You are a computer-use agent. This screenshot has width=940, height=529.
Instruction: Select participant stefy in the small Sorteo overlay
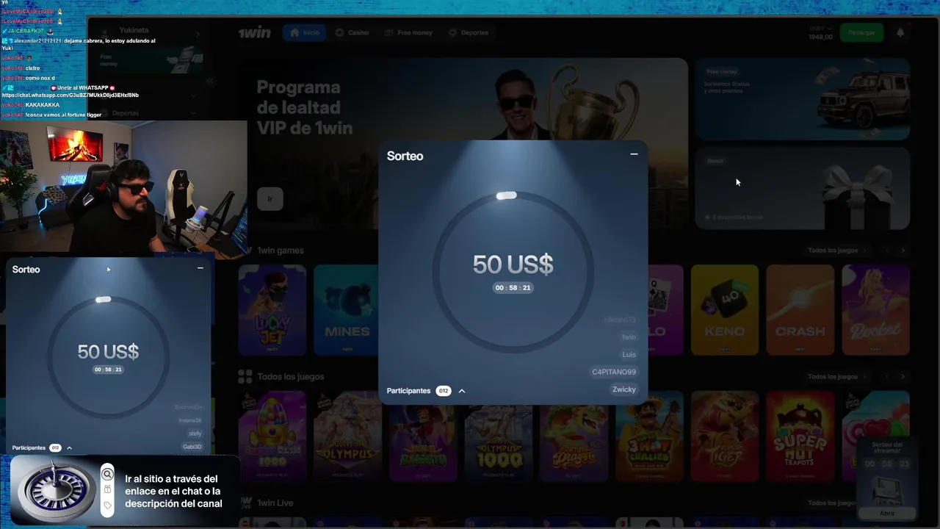click(195, 433)
